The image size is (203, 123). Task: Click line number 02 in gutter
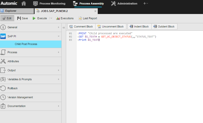[70, 37]
